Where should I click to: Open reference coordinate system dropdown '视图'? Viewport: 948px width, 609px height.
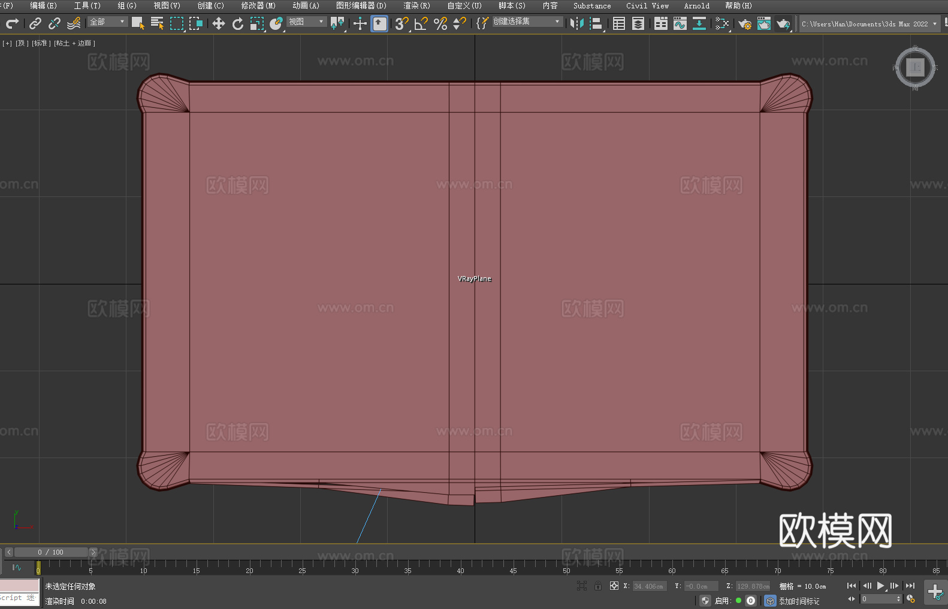[x=306, y=22]
